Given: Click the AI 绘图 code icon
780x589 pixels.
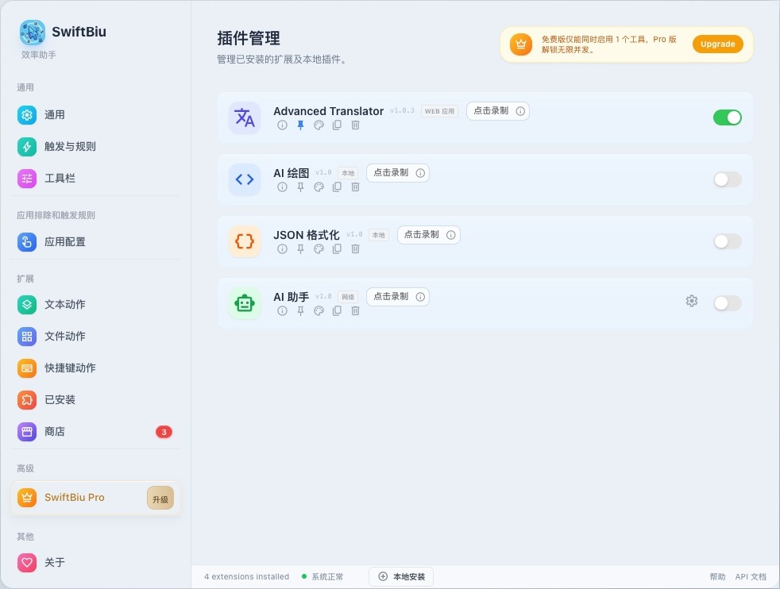Looking at the screenshot, I should pos(245,179).
